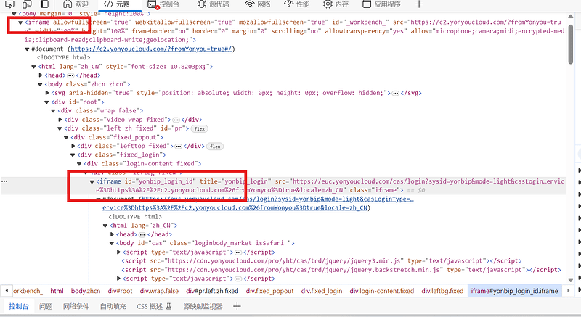
Task: Click breadcrumb left scroll arrow
Action: coord(7,291)
